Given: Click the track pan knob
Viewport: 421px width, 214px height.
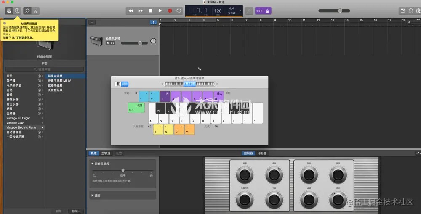Looking at the screenshot, I should click(153, 41).
